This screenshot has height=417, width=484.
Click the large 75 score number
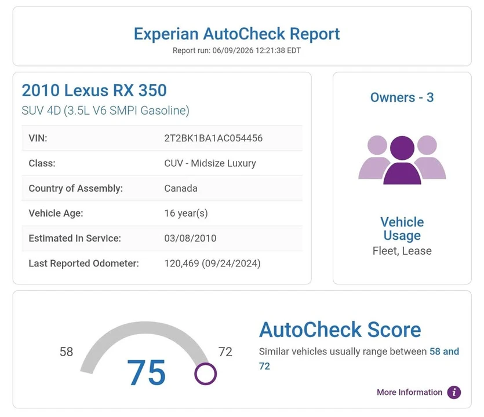146,373
